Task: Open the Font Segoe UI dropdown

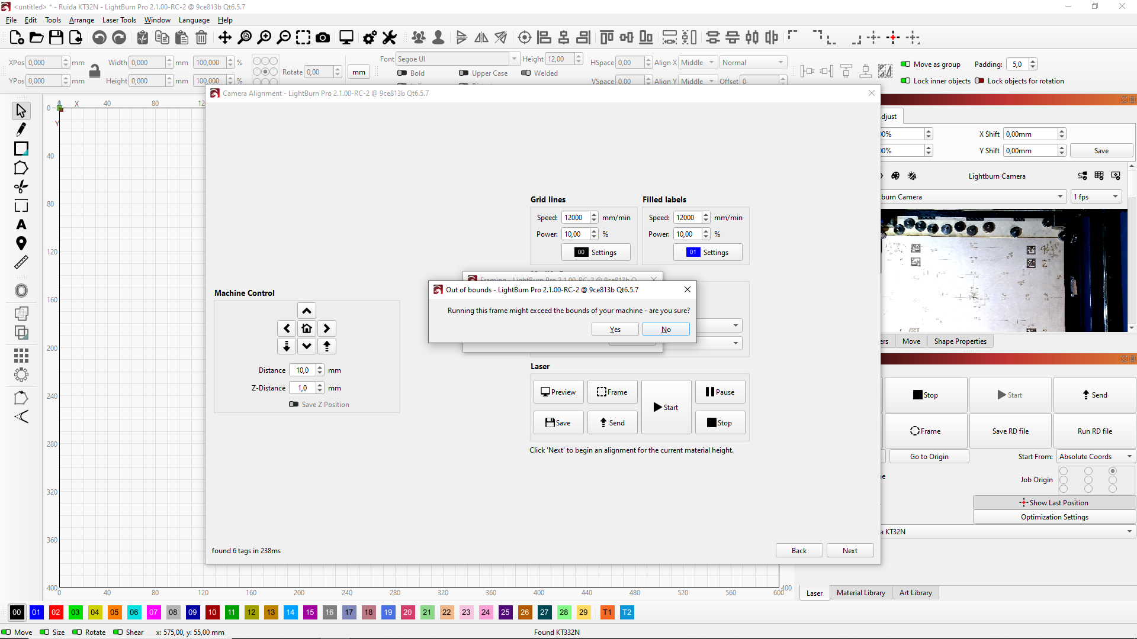Action: click(514, 59)
